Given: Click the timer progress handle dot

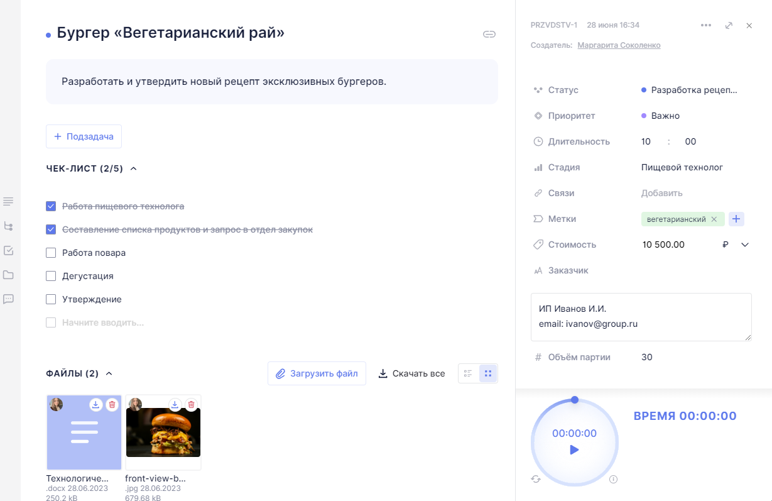Looking at the screenshot, I should click(574, 400).
